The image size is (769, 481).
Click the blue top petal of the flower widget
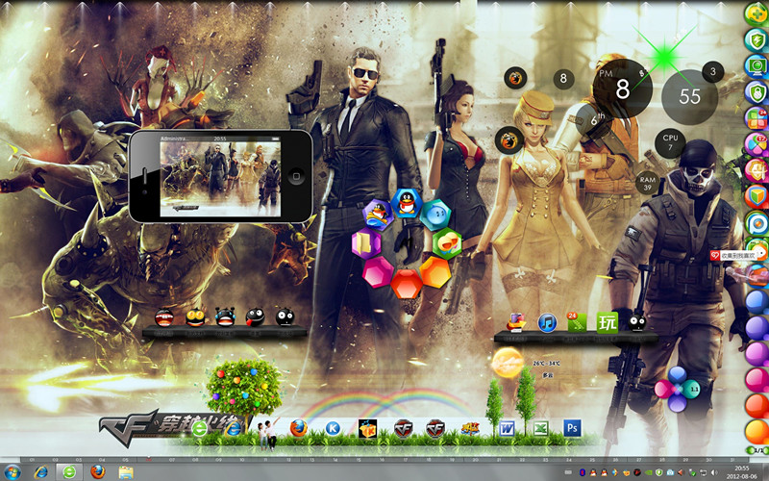click(x=677, y=375)
